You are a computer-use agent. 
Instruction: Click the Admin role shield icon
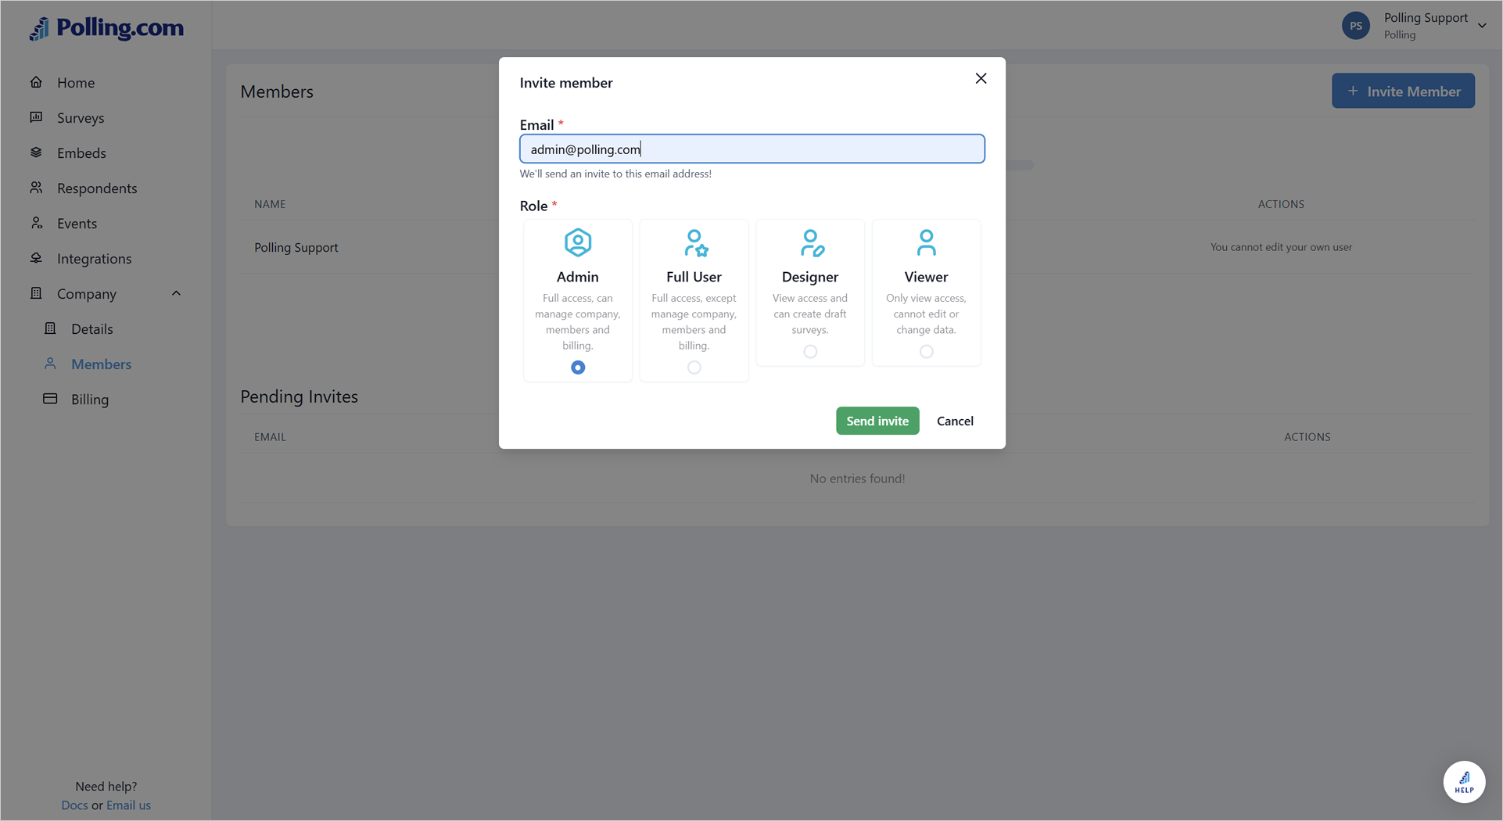coord(578,242)
